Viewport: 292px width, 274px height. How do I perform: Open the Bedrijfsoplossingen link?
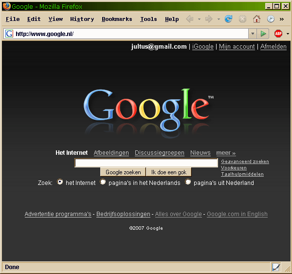point(123,214)
